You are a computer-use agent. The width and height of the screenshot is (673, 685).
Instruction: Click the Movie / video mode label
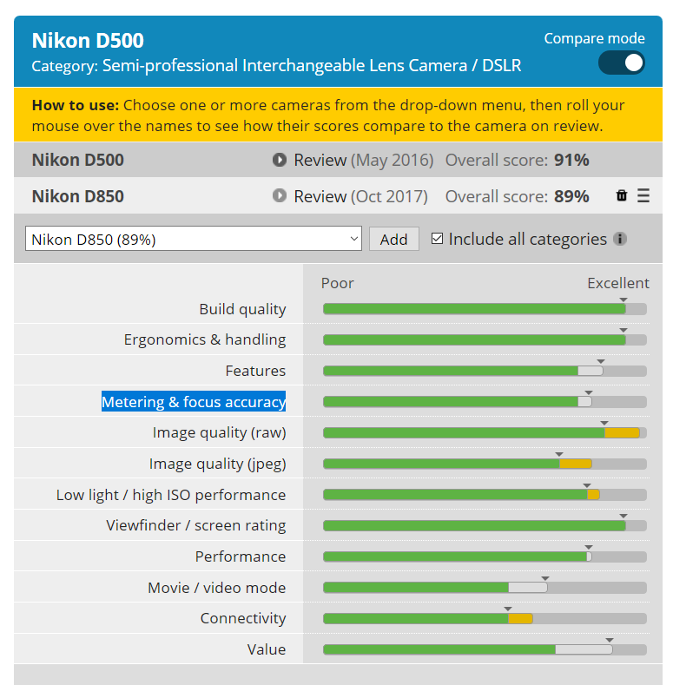click(x=217, y=588)
